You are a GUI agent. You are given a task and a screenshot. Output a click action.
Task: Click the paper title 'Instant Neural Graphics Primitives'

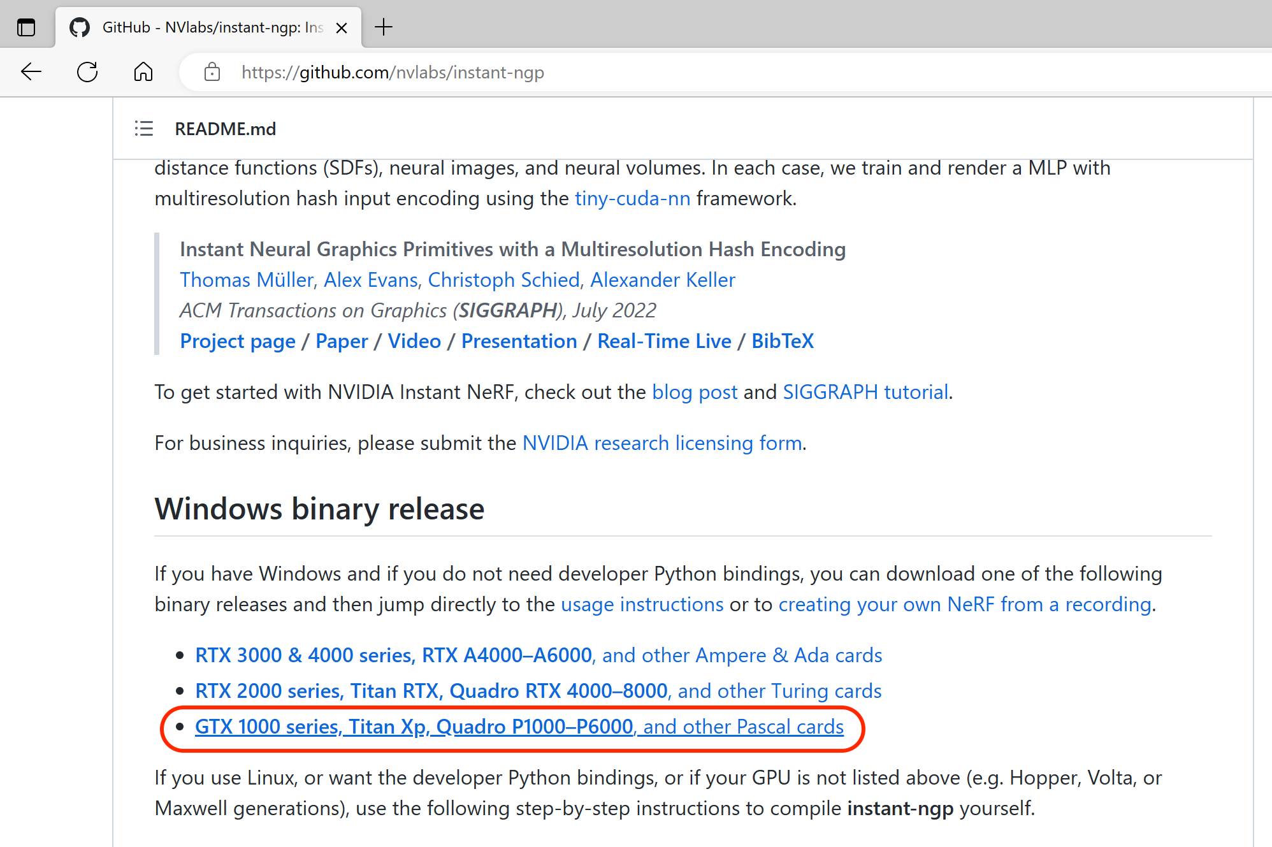(513, 249)
